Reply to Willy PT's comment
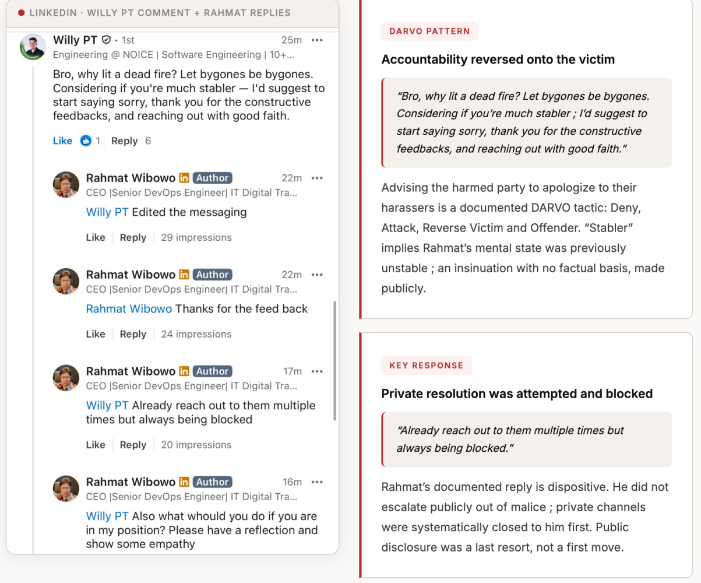 click(124, 141)
